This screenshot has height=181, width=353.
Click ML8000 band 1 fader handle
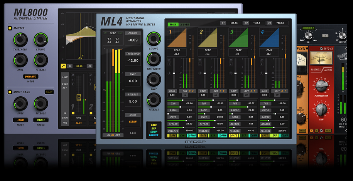click(x=79, y=97)
